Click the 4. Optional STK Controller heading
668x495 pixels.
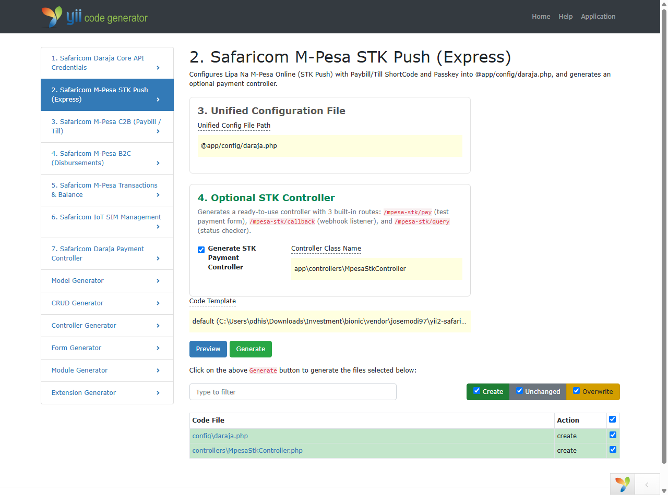coord(266,198)
